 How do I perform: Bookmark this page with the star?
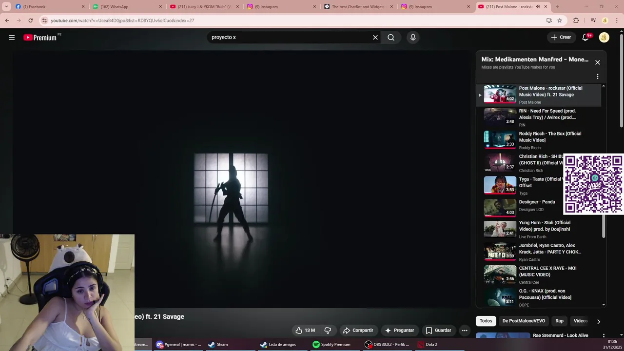point(560,20)
